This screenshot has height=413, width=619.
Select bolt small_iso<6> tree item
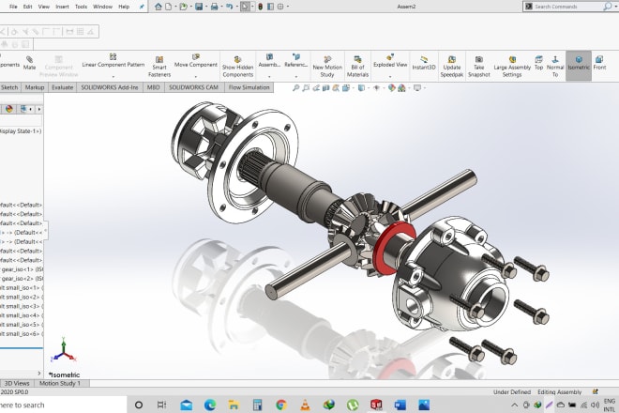(21, 334)
